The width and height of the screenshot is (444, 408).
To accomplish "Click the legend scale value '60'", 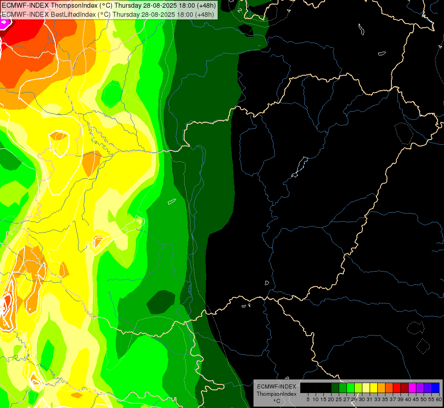I will (x=439, y=399).
